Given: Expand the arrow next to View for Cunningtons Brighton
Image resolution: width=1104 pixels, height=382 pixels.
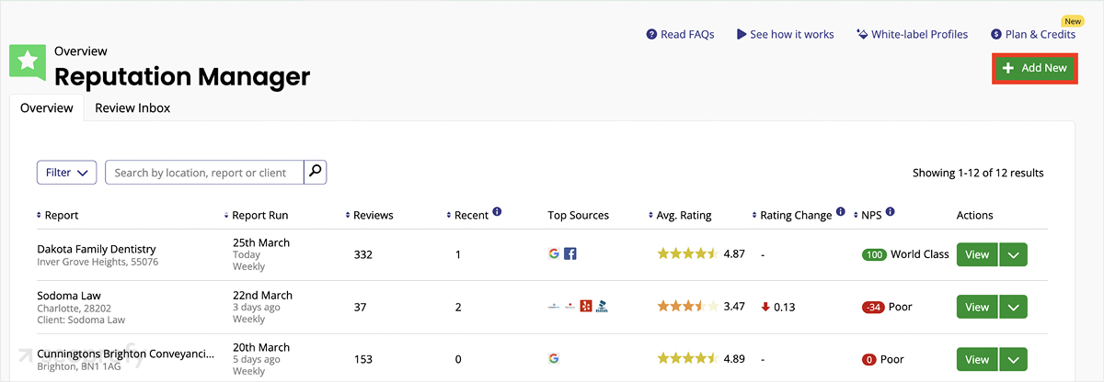Looking at the screenshot, I should [1013, 359].
